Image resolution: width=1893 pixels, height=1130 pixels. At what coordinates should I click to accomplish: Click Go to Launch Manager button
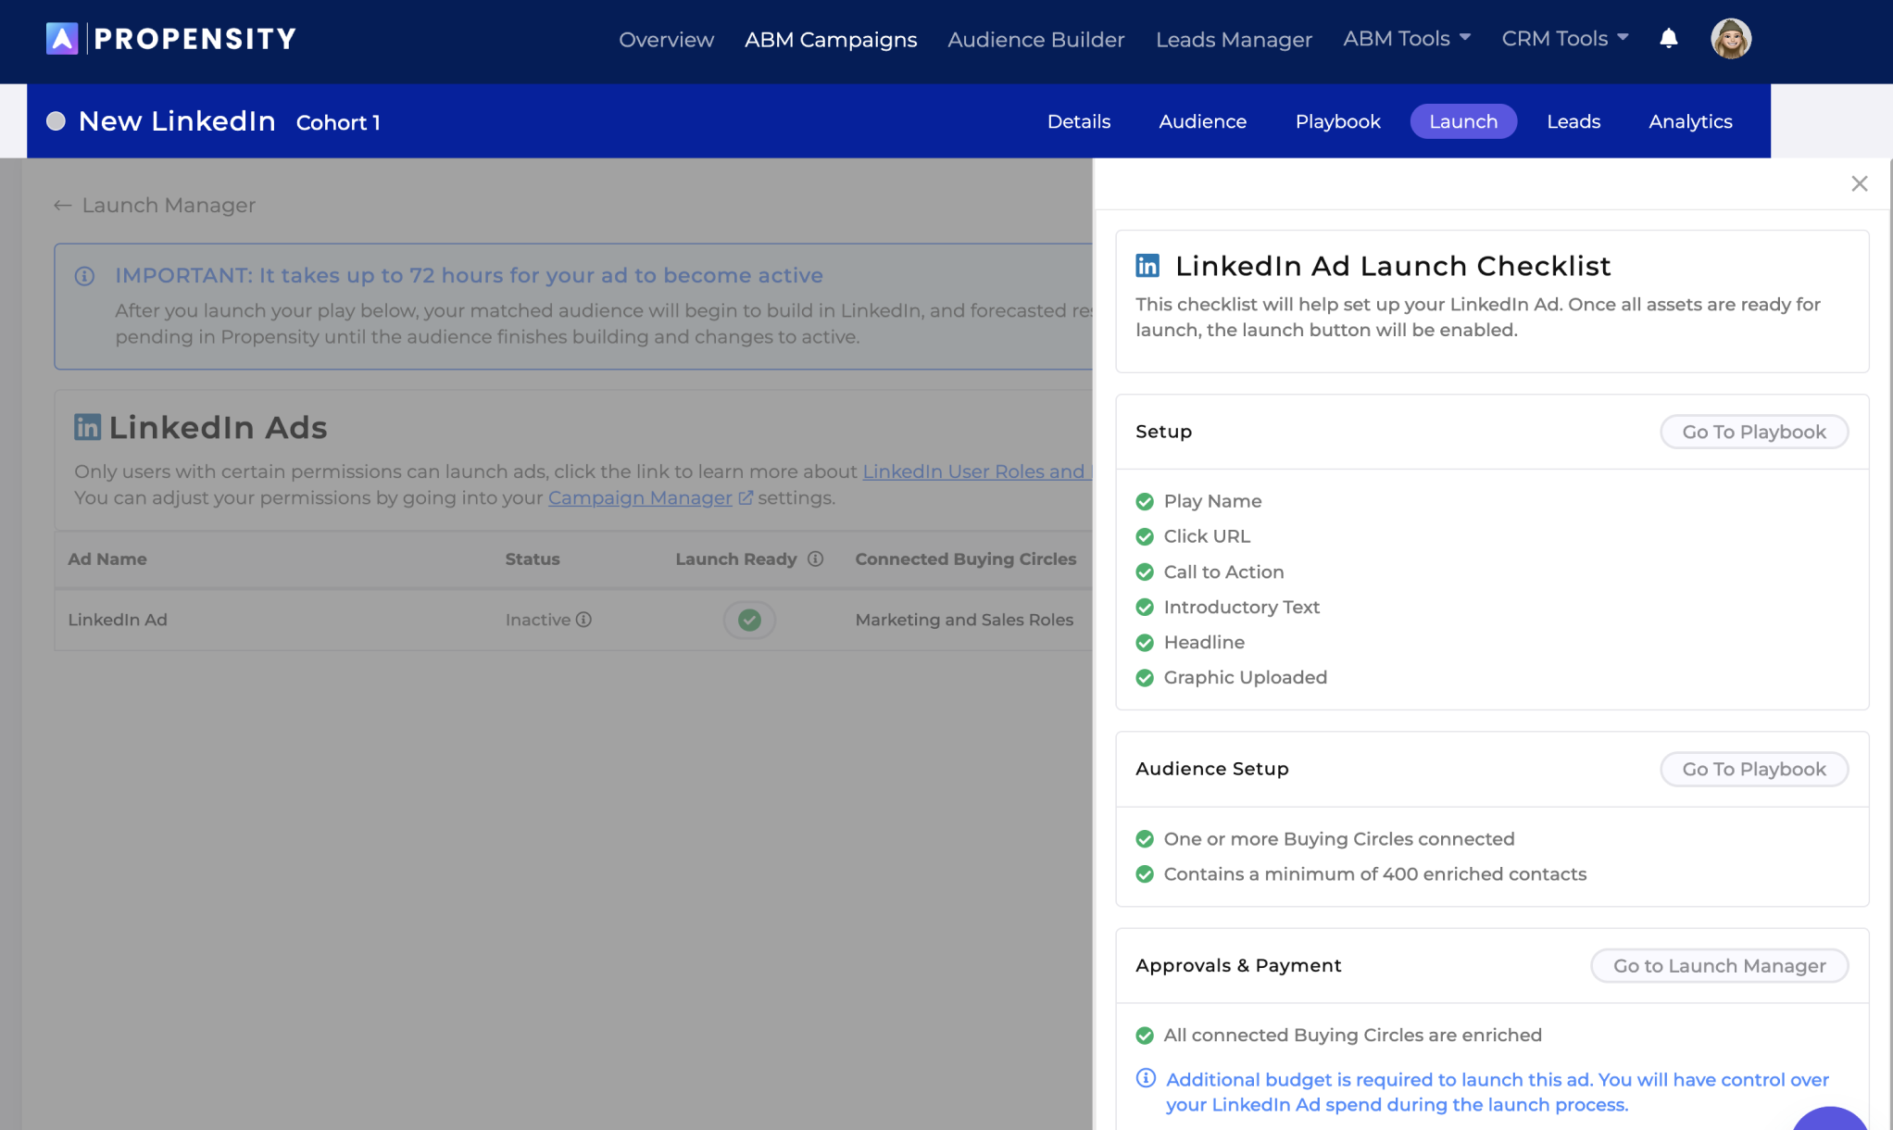[1720, 965]
